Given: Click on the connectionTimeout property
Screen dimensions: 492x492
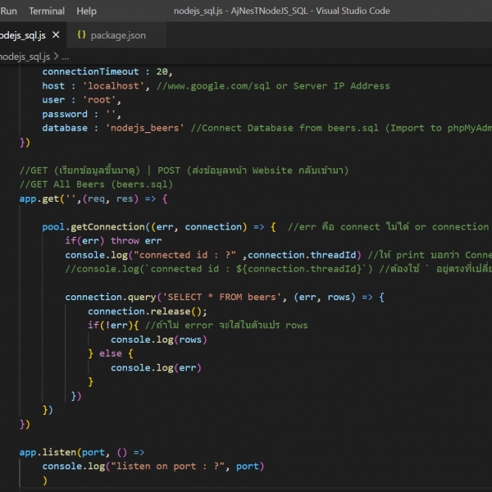Looking at the screenshot, I should (x=91, y=72).
